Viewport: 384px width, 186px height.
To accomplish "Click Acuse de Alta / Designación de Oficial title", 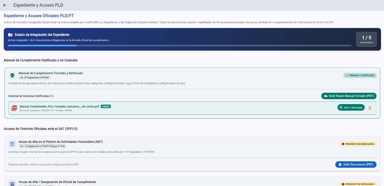I will [57, 182].
